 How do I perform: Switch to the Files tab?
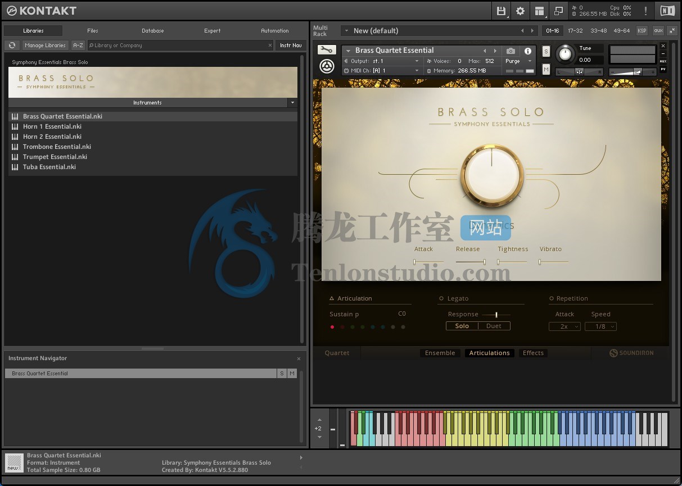click(93, 31)
